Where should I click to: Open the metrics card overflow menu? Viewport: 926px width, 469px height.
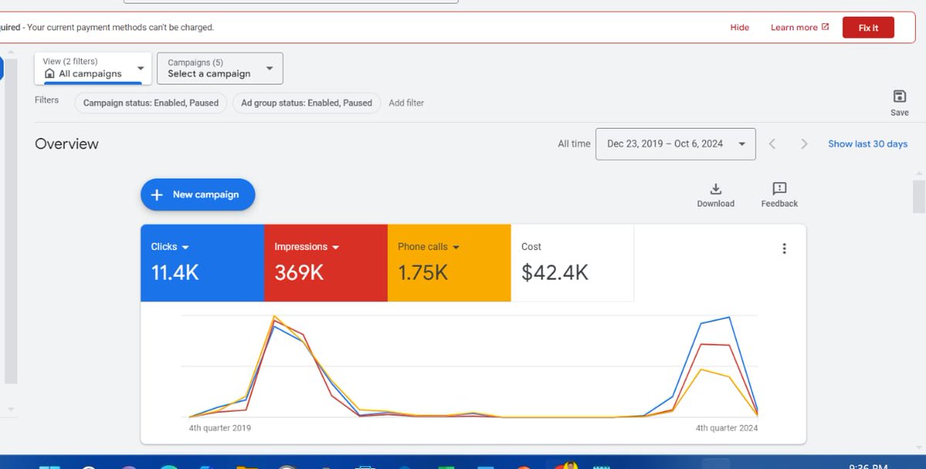tap(784, 248)
